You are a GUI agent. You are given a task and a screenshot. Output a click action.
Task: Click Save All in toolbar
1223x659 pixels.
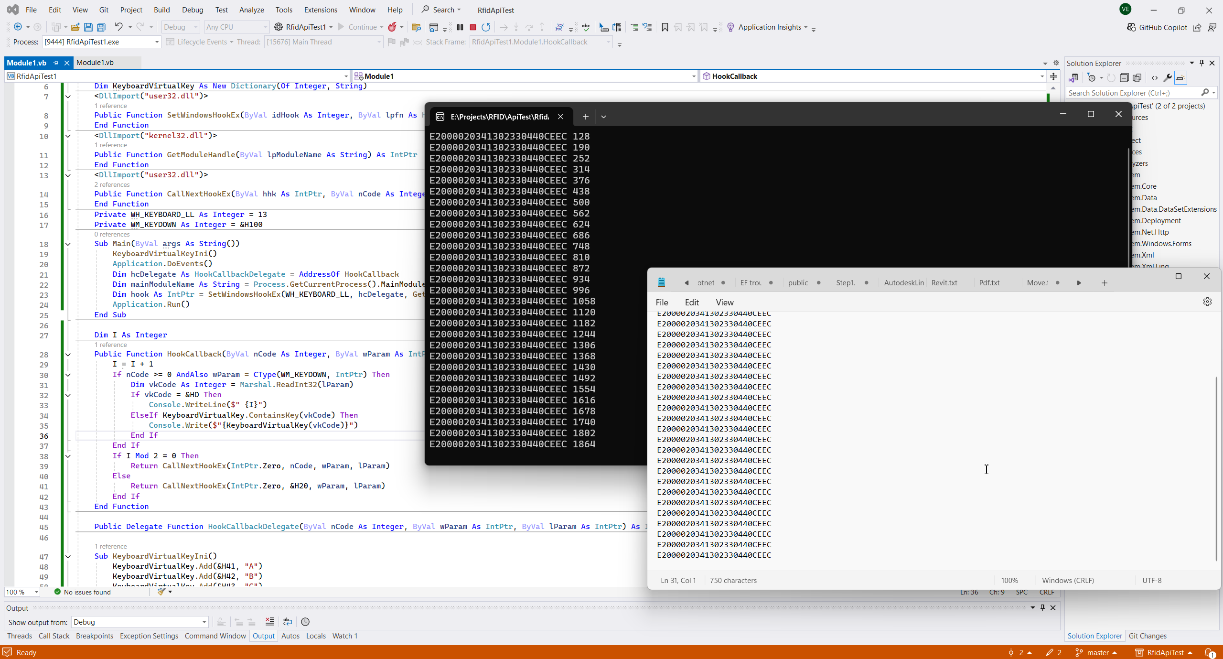pyautogui.click(x=101, y=27)
